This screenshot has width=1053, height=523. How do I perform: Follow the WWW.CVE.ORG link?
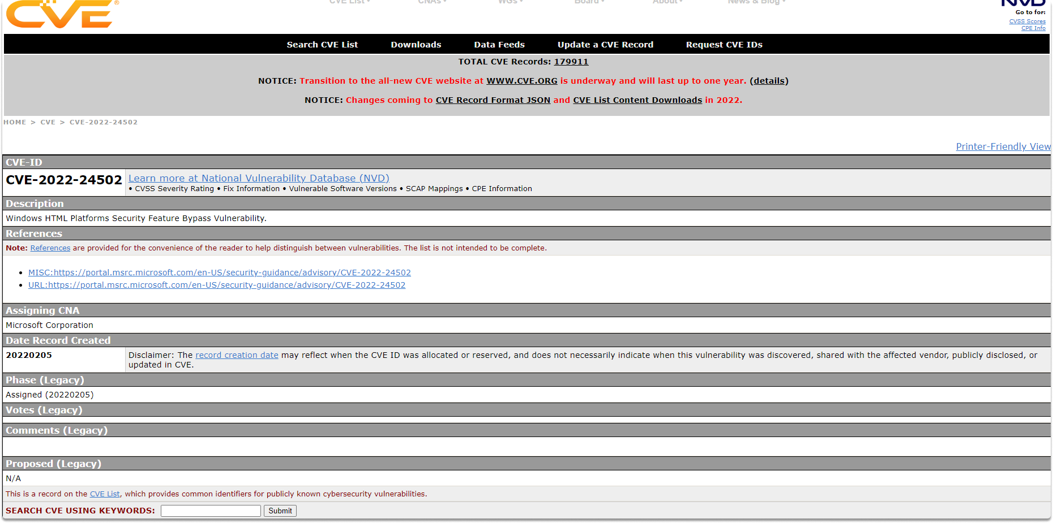coord(522,81)
